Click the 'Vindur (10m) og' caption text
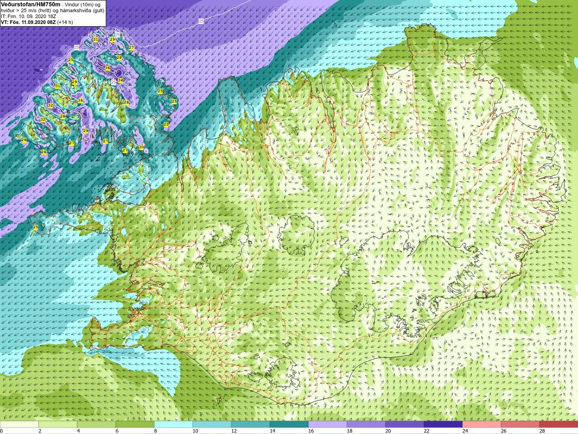 click(83, 5)
